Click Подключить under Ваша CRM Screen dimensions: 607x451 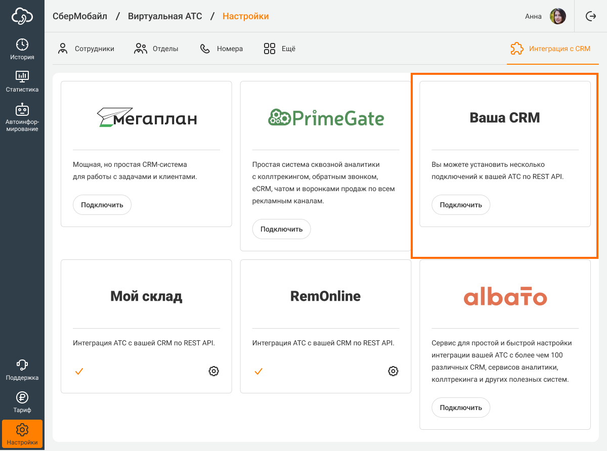pyautogui.click(x=461, y=205)
